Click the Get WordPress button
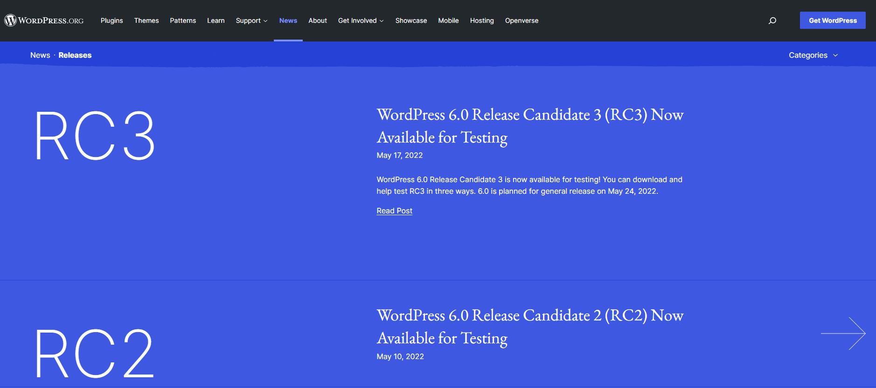Screen dimensions: 876x388 click(833, 20)
